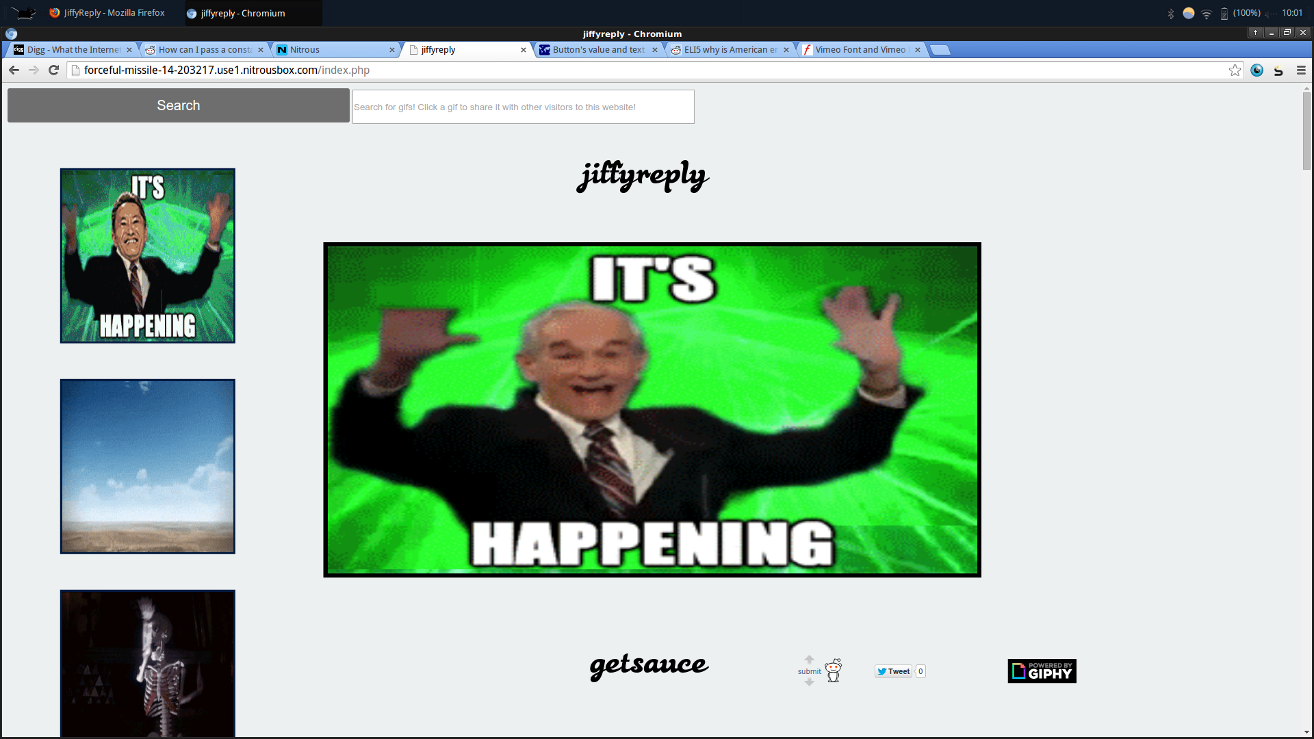Click the Wi-Fi icon in system tray
The height and width of the screenshot is (739, 1314).
1207,14
